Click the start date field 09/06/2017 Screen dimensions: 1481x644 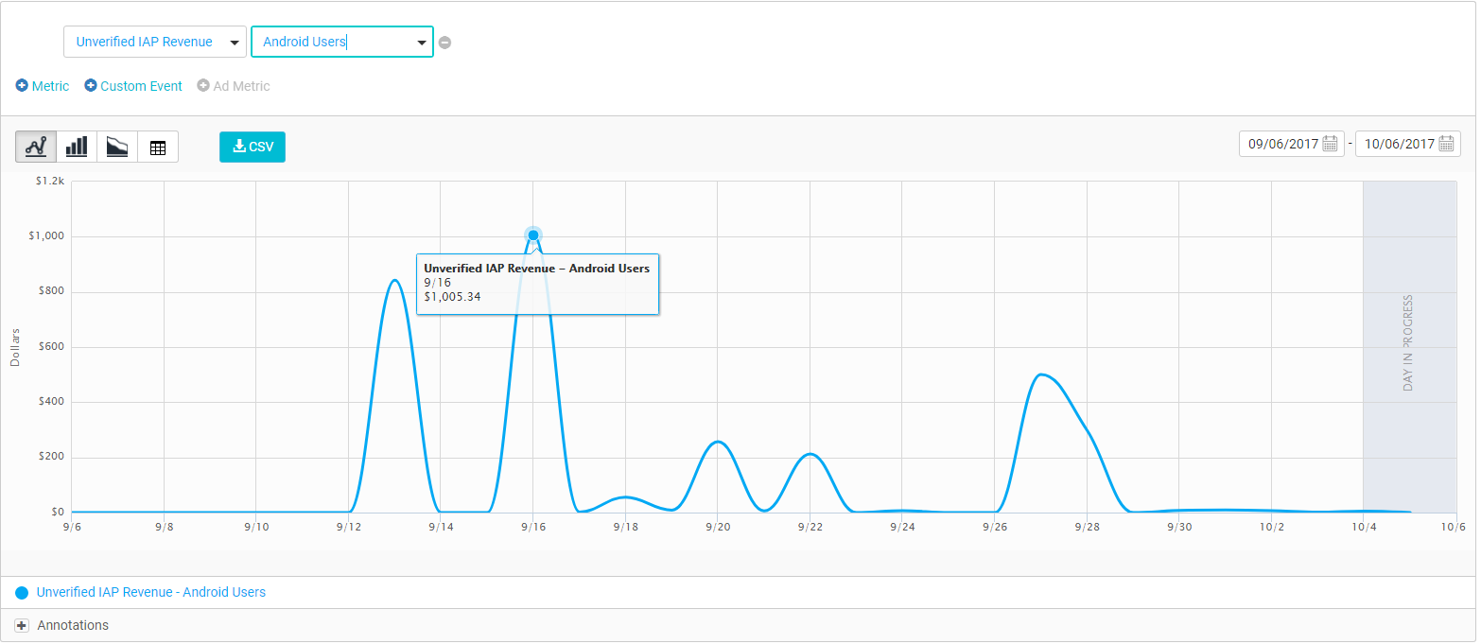[x=1282, y=144]
